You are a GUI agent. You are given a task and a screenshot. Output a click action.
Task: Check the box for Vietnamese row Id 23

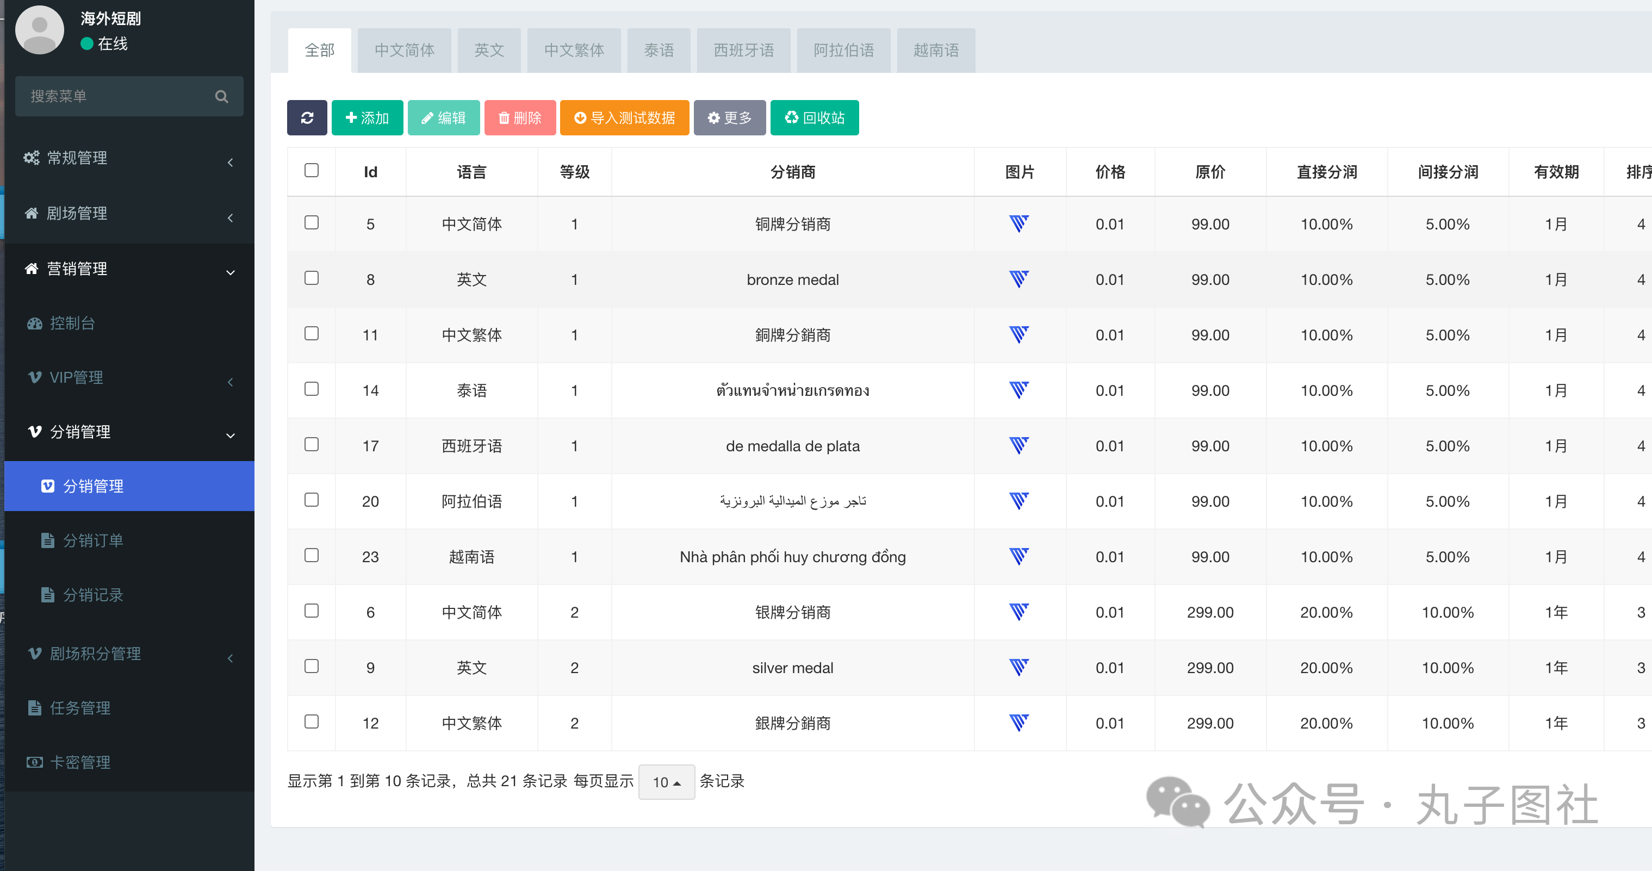[312, 556]
